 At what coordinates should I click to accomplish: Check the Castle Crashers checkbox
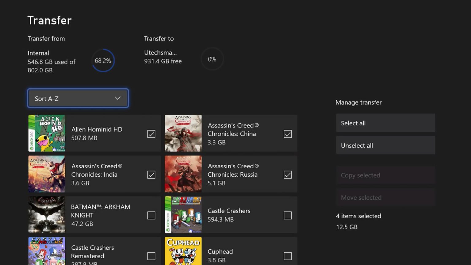[x=288, y=215]
